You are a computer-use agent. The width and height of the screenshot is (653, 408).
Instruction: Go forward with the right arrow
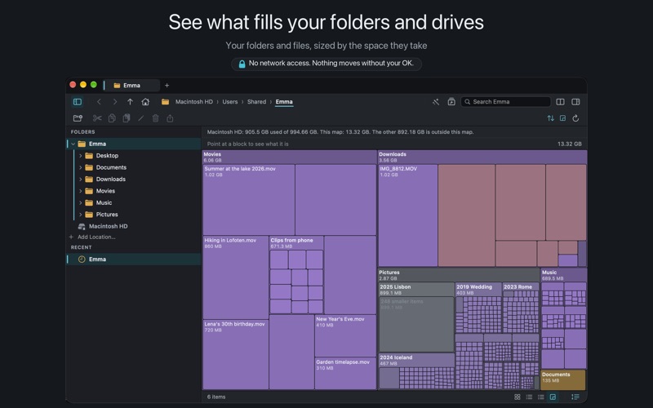[x=114, y=102]
